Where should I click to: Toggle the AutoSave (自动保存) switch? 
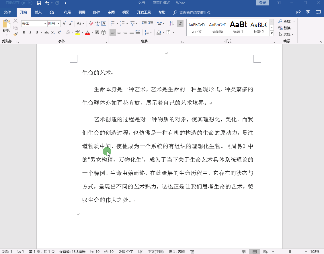27,3
